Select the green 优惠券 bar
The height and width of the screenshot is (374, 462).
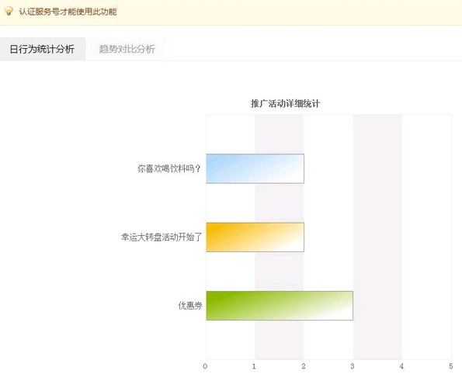tap(280, 306)
